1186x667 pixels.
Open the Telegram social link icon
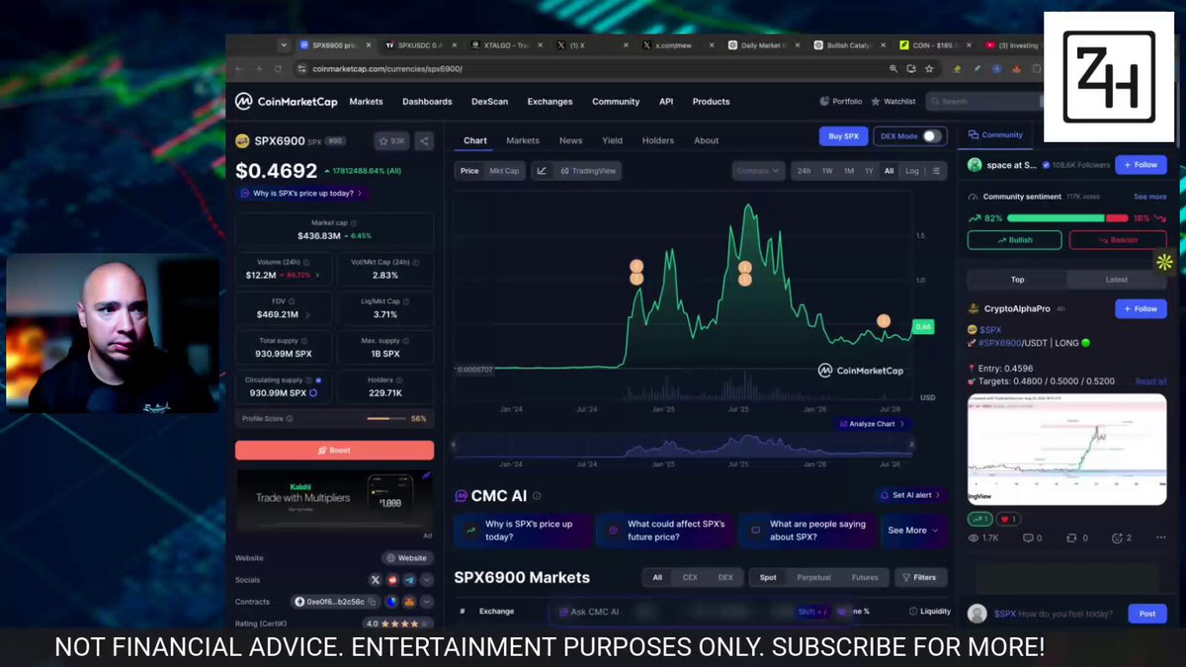click(x=409, y=580)
